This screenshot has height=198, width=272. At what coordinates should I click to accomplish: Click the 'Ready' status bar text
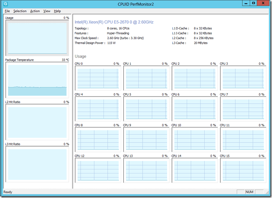pos(8,192)
